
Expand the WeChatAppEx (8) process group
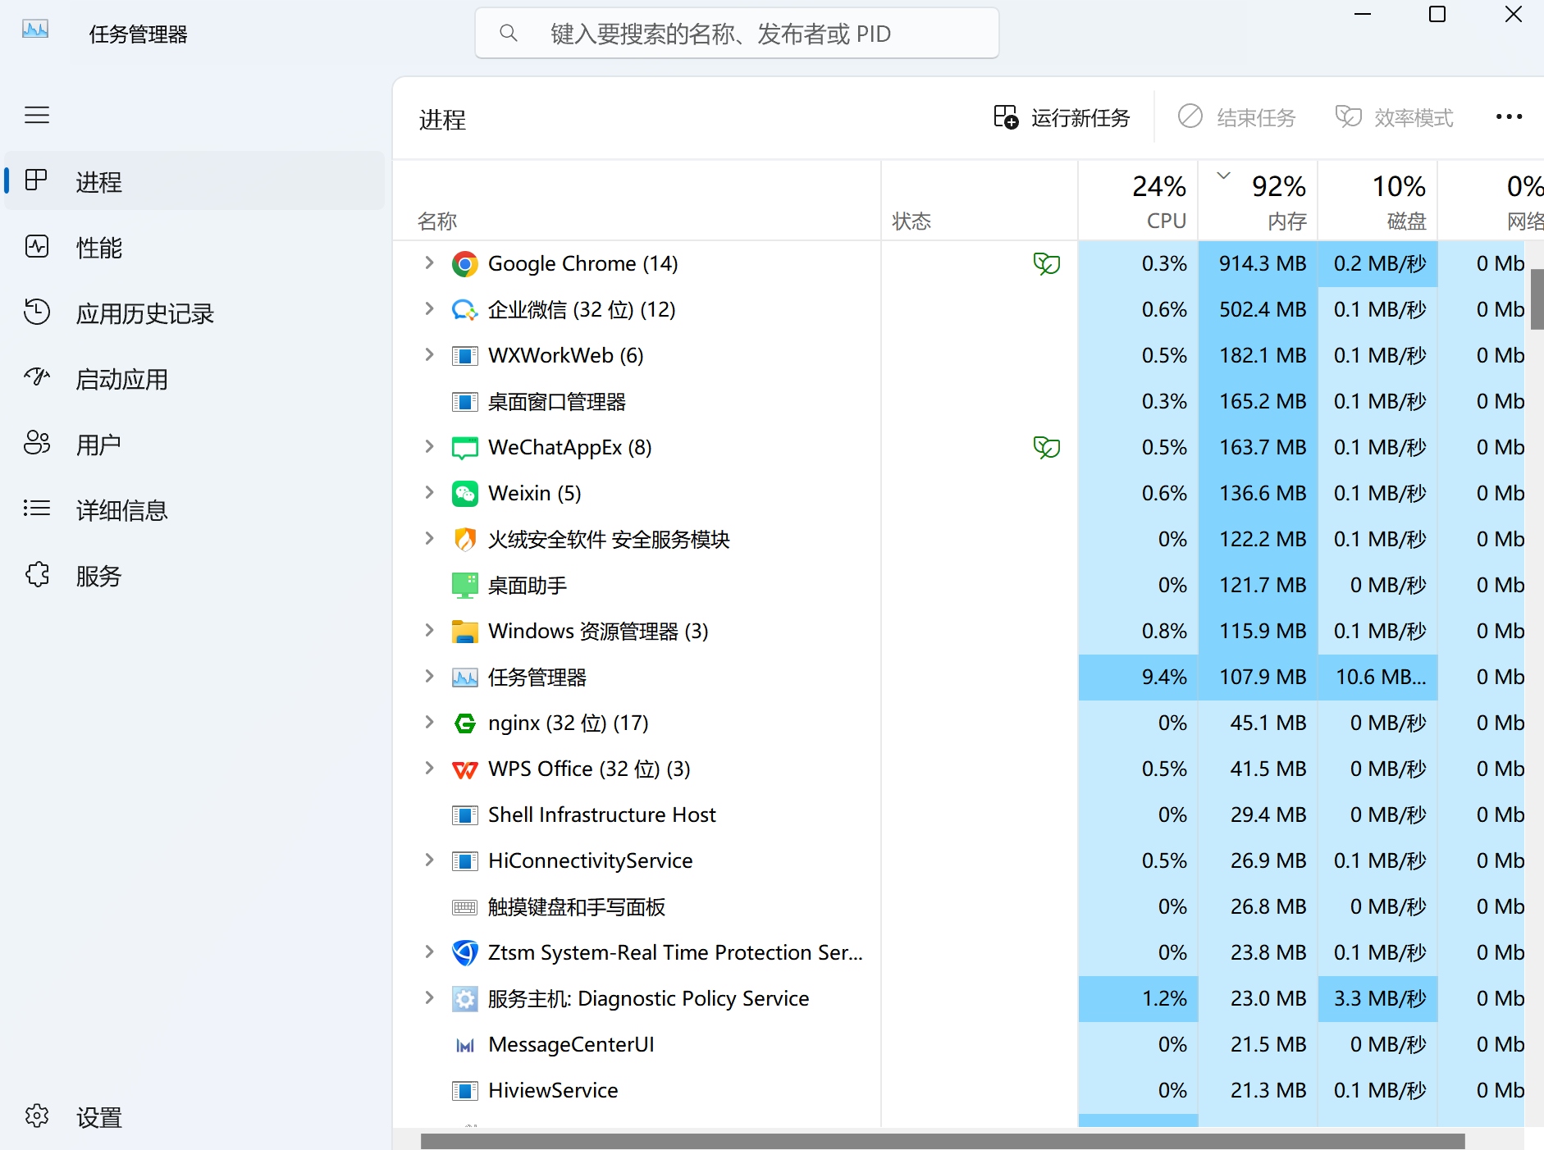429,447
